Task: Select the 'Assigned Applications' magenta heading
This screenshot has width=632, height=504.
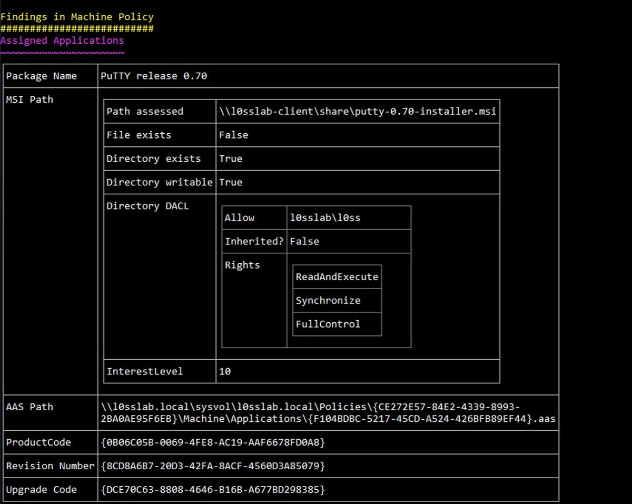Action: 62,41
